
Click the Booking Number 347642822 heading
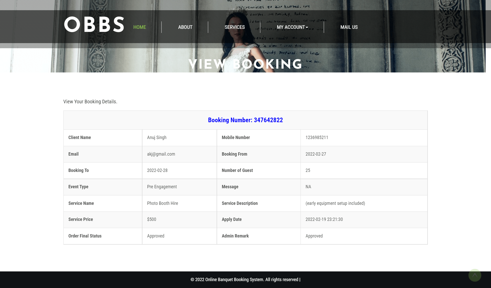pyautogui.click(x=245, y=120)
